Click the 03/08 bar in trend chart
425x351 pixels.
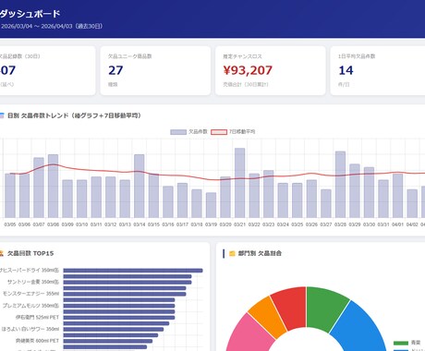point(53,186)
